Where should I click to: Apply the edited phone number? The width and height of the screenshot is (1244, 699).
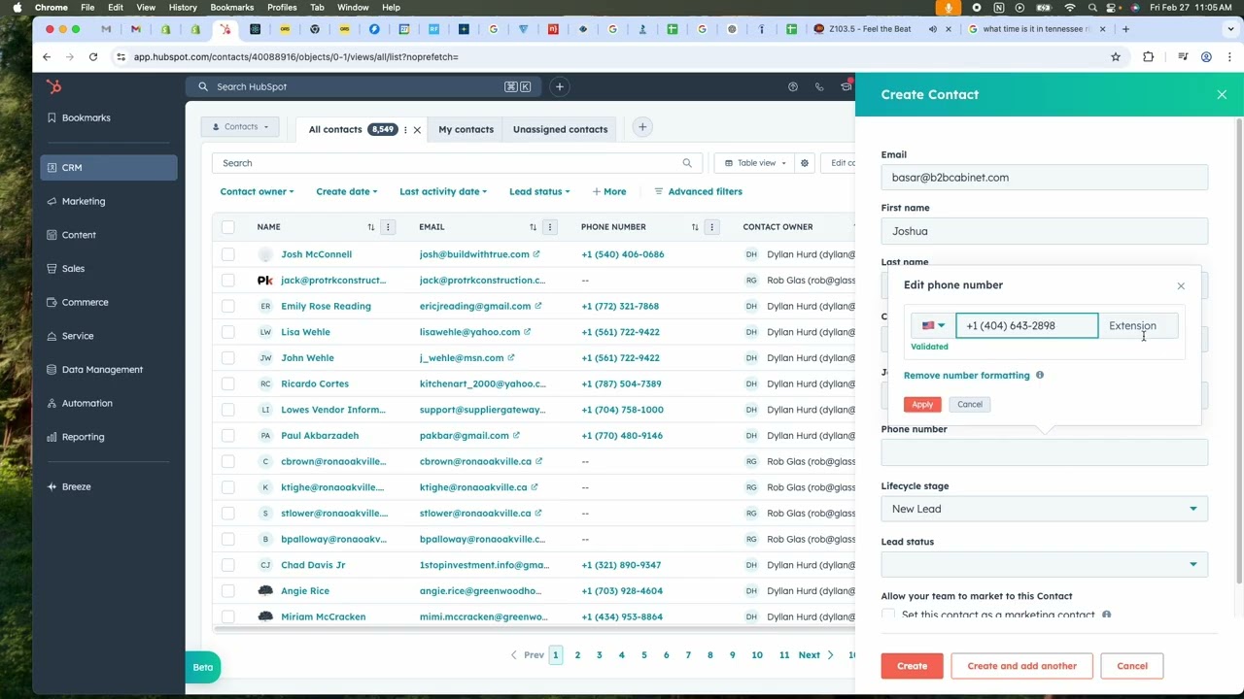pos(922,404)
